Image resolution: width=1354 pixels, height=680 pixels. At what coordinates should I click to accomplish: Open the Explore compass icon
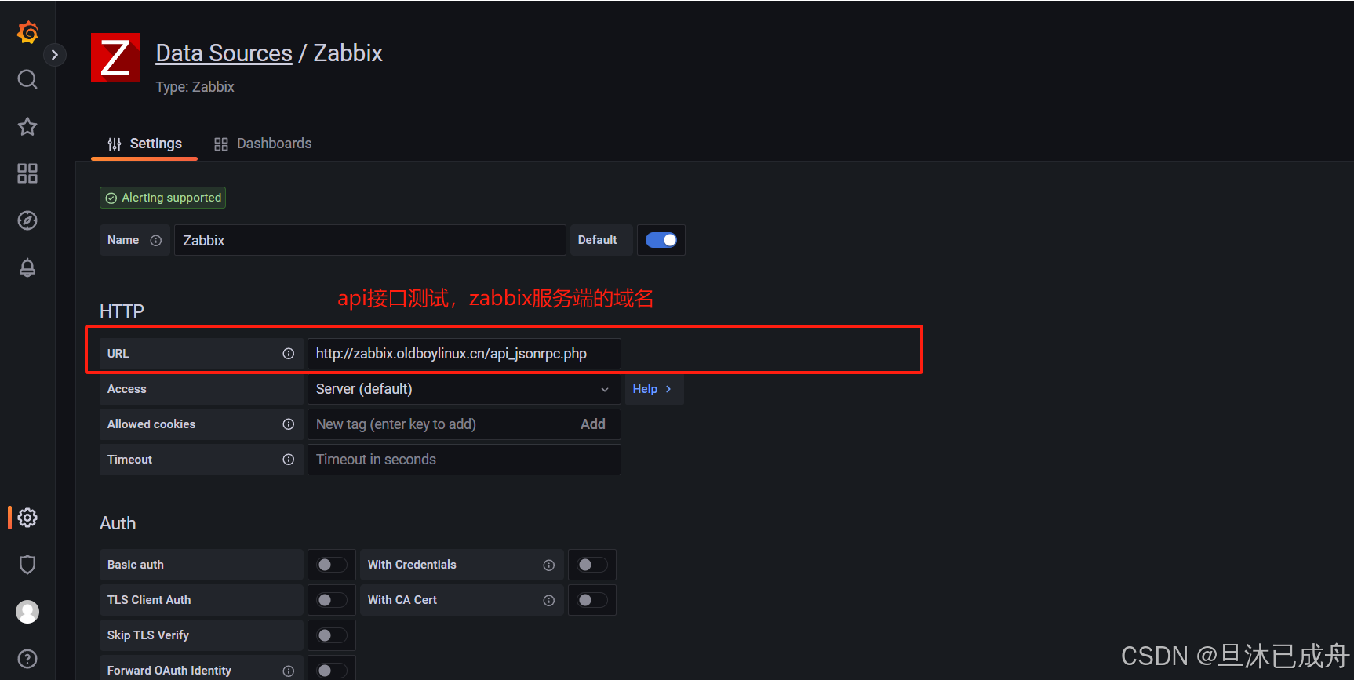click(x=27, y=220)
